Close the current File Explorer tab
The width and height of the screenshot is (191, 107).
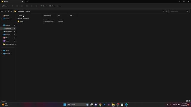point(22,1)
